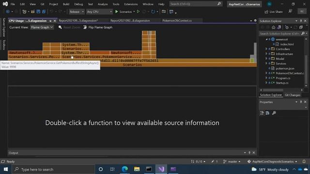The image size is (310, 174).
Task: Click the Pending Changes Filter clock icon
Action: click(287, 28)
